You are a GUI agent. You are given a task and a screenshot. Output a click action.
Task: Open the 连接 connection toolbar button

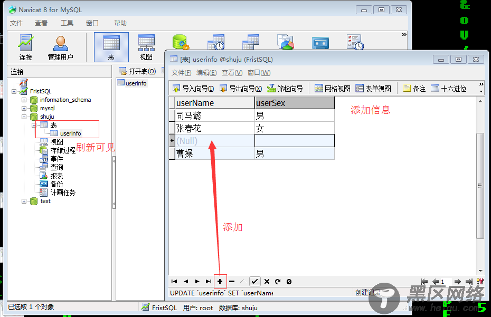25,47
